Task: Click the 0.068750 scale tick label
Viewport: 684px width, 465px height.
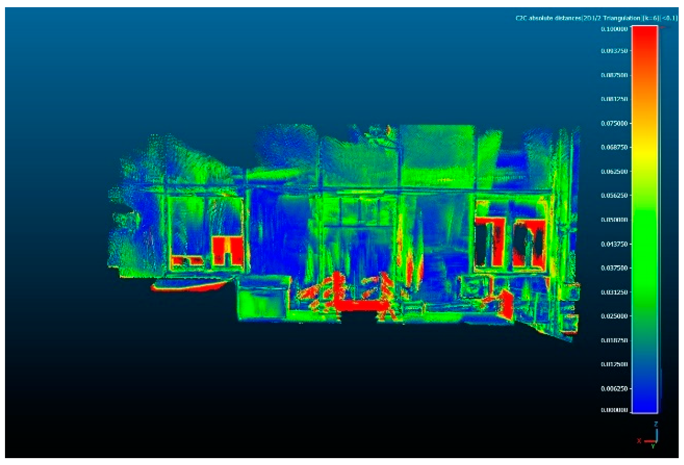Action: point(614,147)
